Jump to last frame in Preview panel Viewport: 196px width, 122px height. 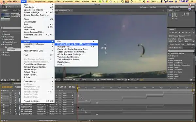pos(183,32)
